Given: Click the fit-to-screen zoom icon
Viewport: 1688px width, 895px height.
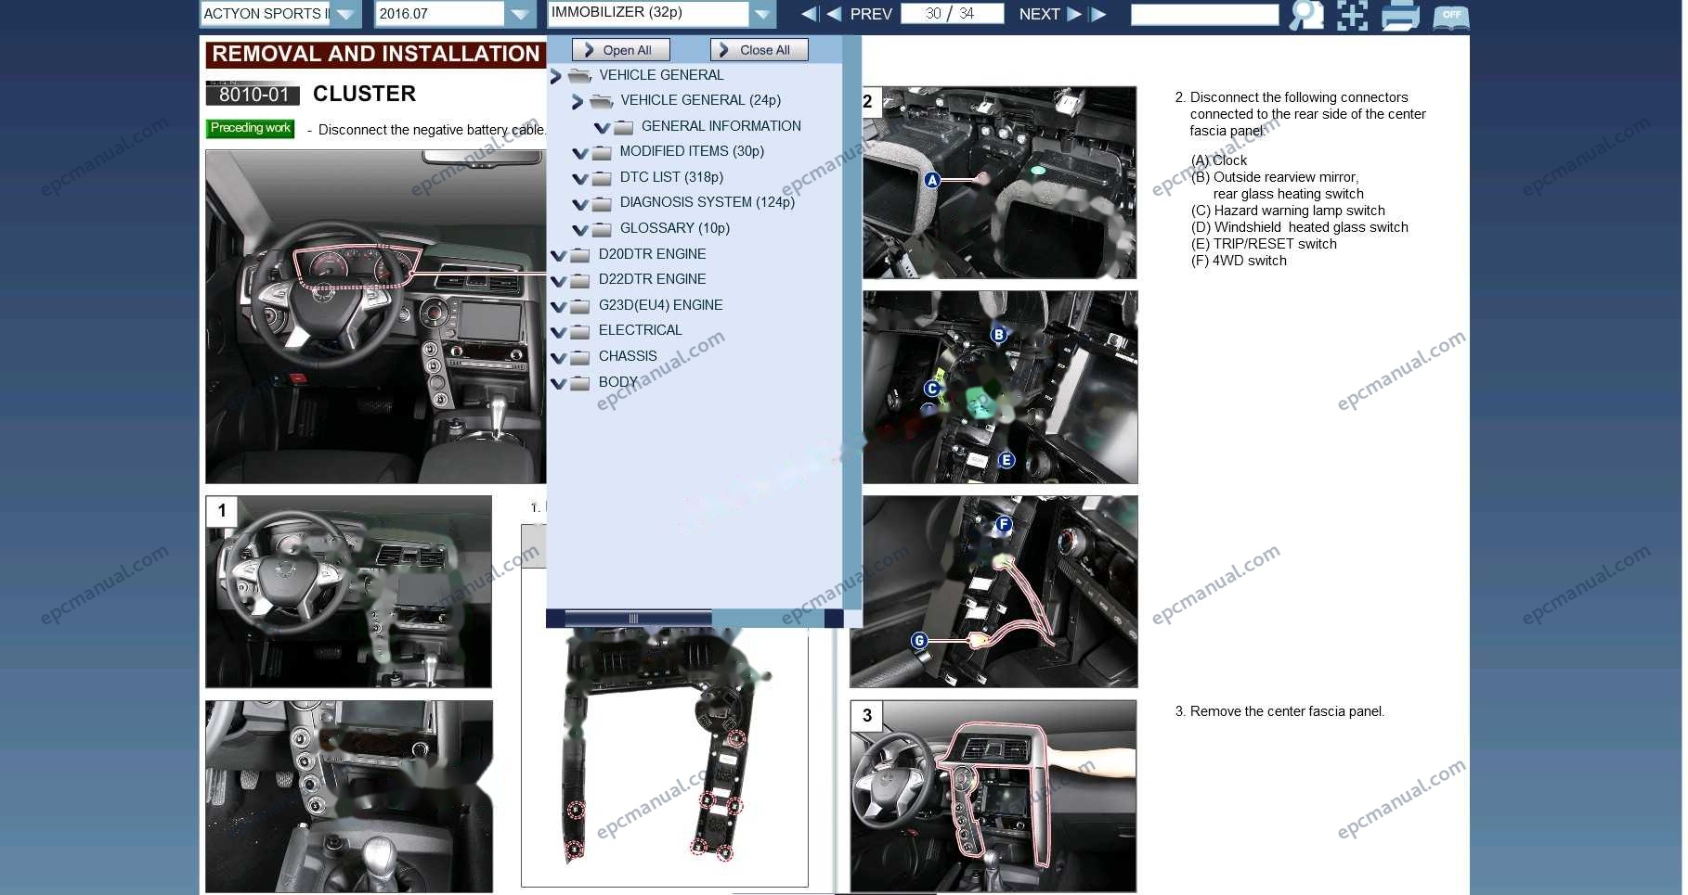Looking at the screenshot, I should 1352,15.
